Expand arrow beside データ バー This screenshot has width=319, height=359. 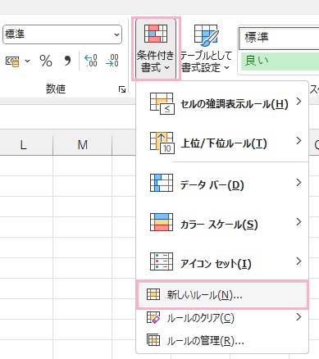[298, 182]
